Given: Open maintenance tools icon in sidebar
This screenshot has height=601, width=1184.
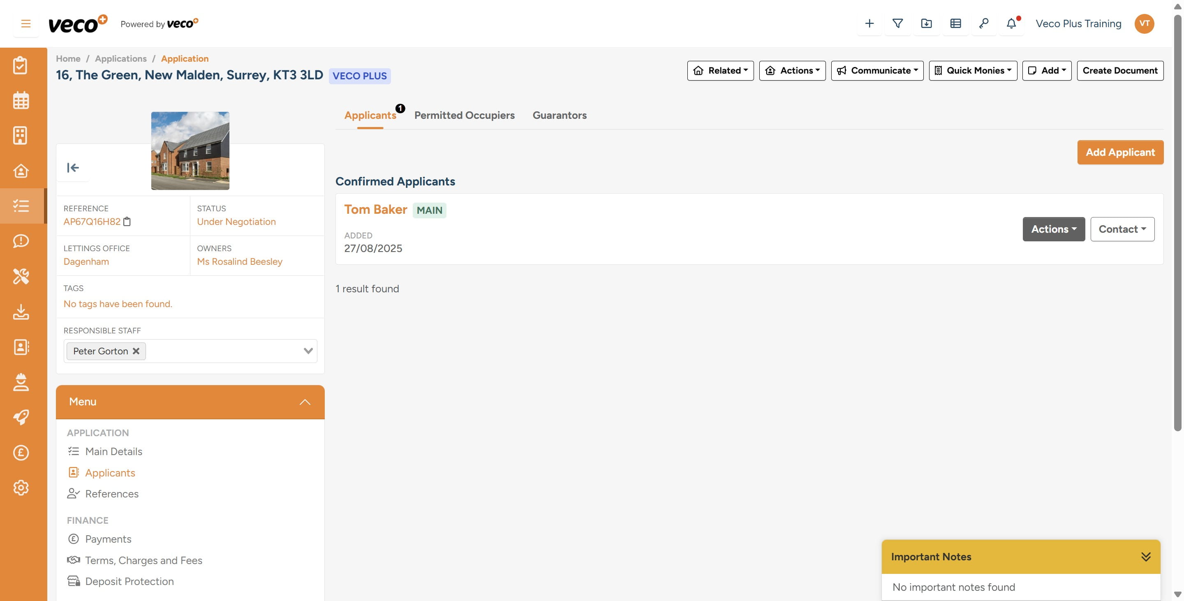Looking at the screenshot, I should click(21, 276).
